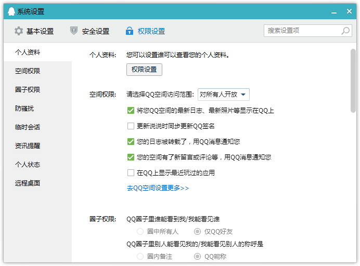Click the 搜索设置项 search field

(x=308, y=31)
